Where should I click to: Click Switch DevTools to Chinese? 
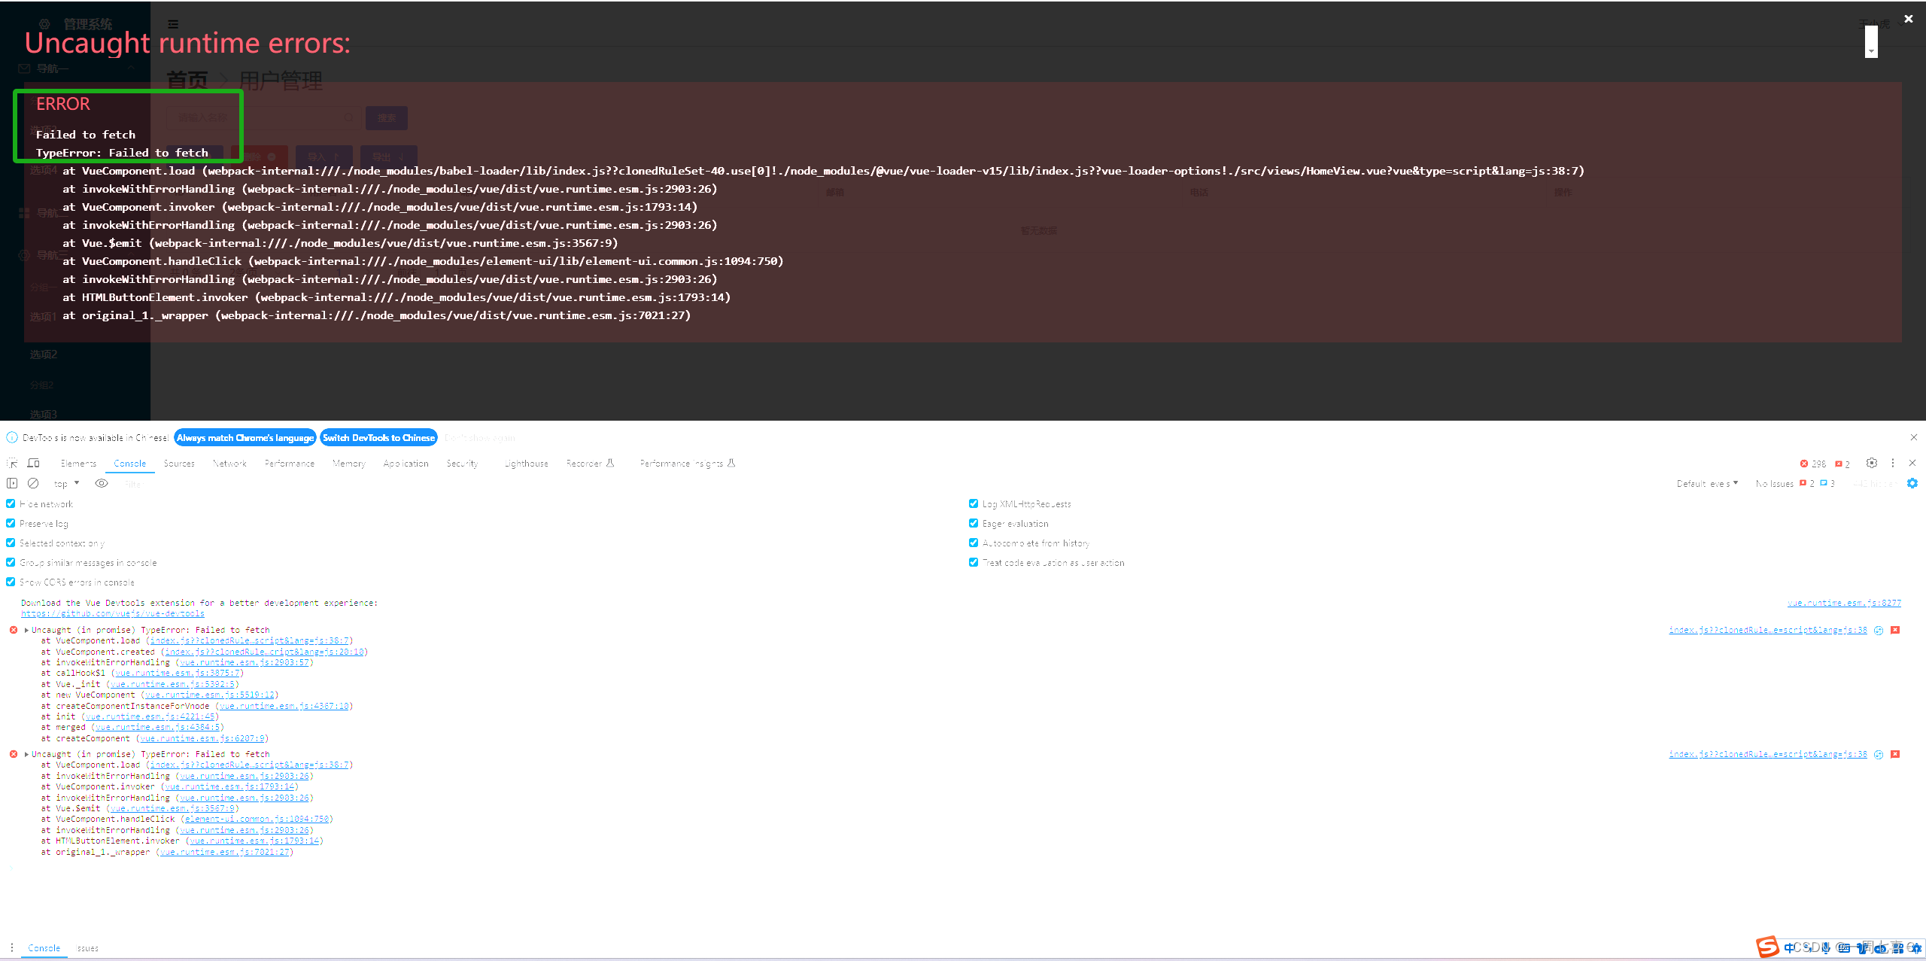378,437
